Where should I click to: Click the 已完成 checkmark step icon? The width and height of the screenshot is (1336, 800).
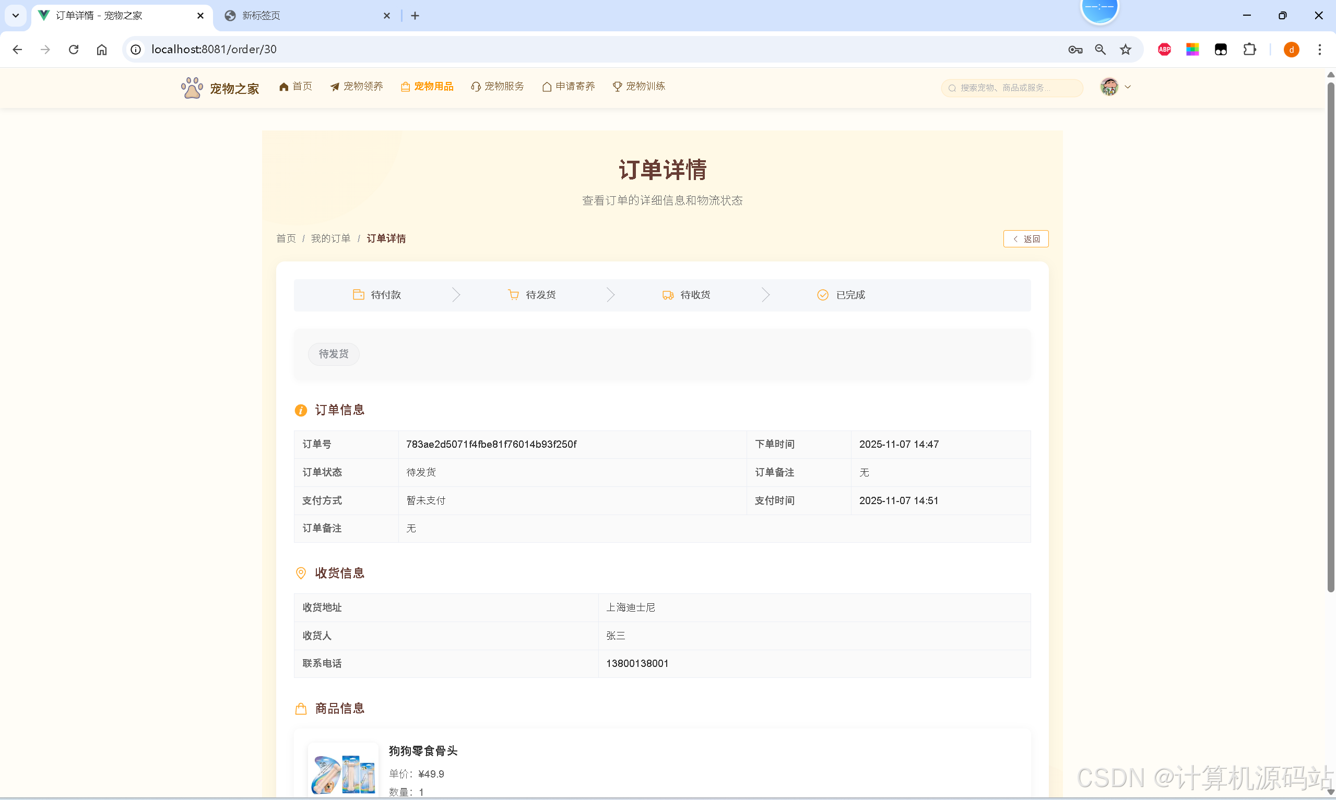coord(823,295)
